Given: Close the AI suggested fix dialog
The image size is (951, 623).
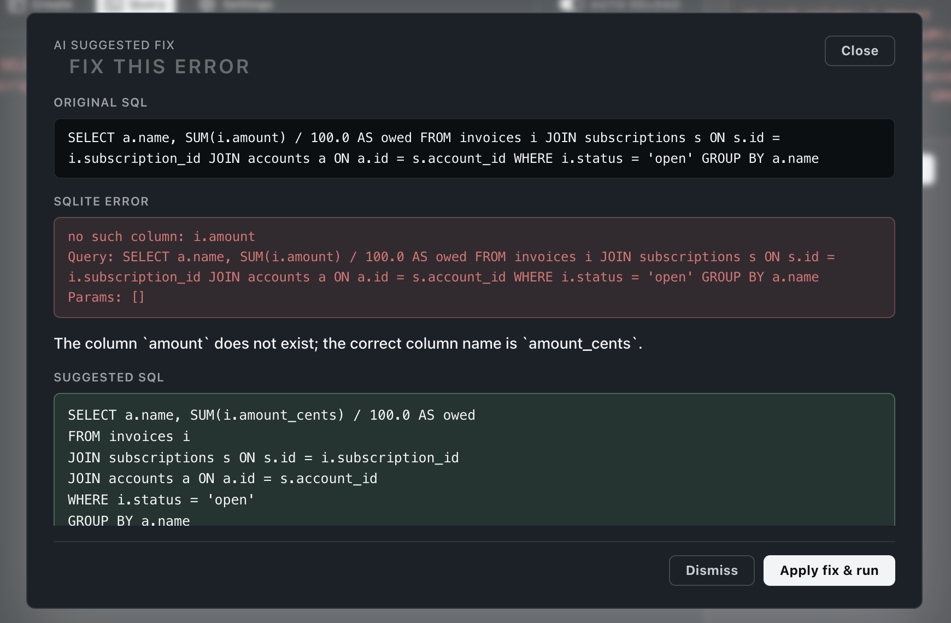Looking at the screenshot, I should point(859,51).
